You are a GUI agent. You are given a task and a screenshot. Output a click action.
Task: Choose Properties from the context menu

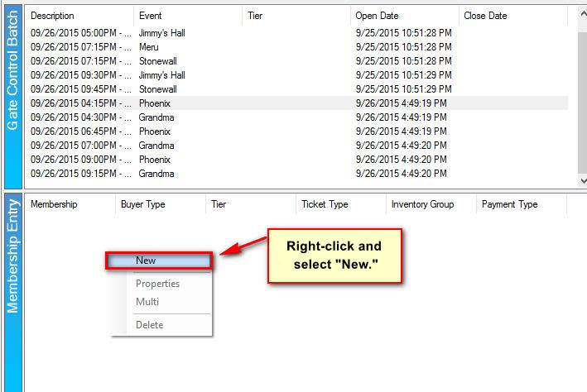(x=157, y=284)
